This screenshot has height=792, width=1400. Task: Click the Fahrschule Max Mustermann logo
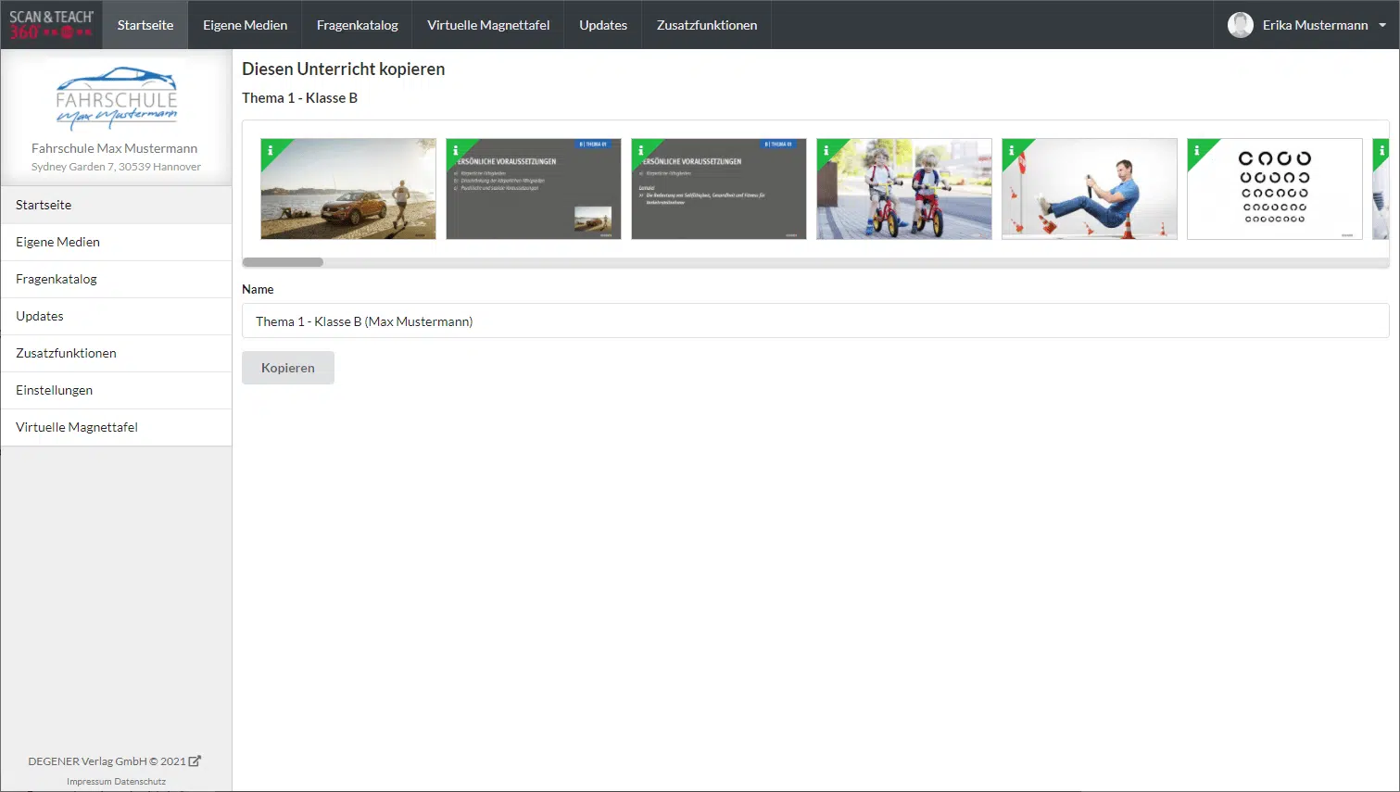[x=116, y=98]
